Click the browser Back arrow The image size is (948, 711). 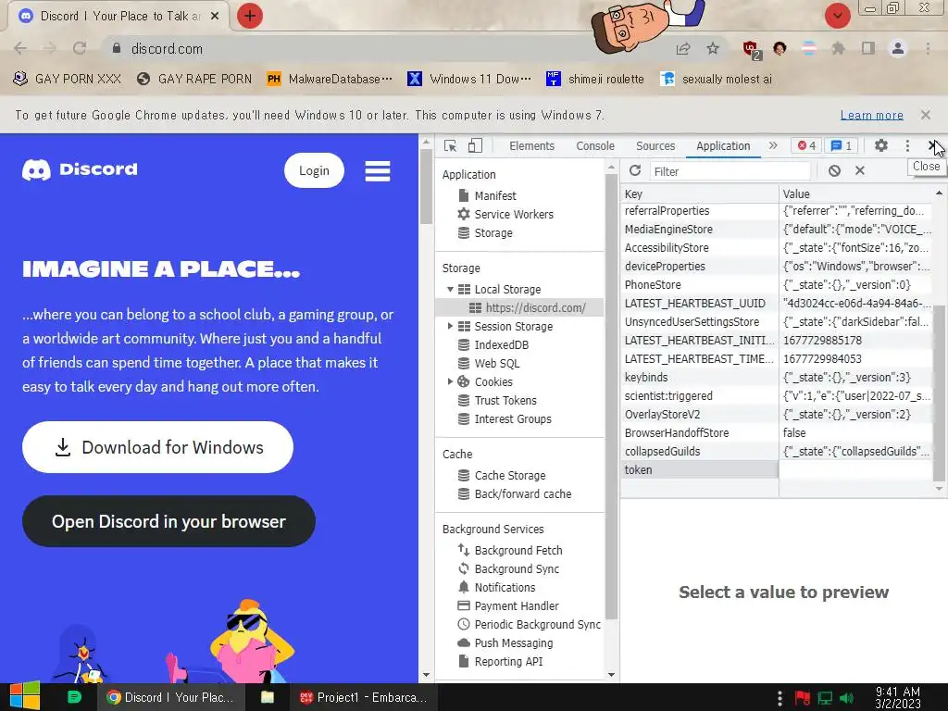click(x=20, y=48)
